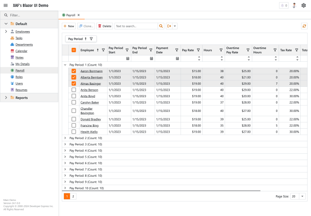Image resolution: width=311 pixels, height=216 pixels.
Task: Uncheck Aaron Borrmann's row checkbox
Action: click(74, 71)
